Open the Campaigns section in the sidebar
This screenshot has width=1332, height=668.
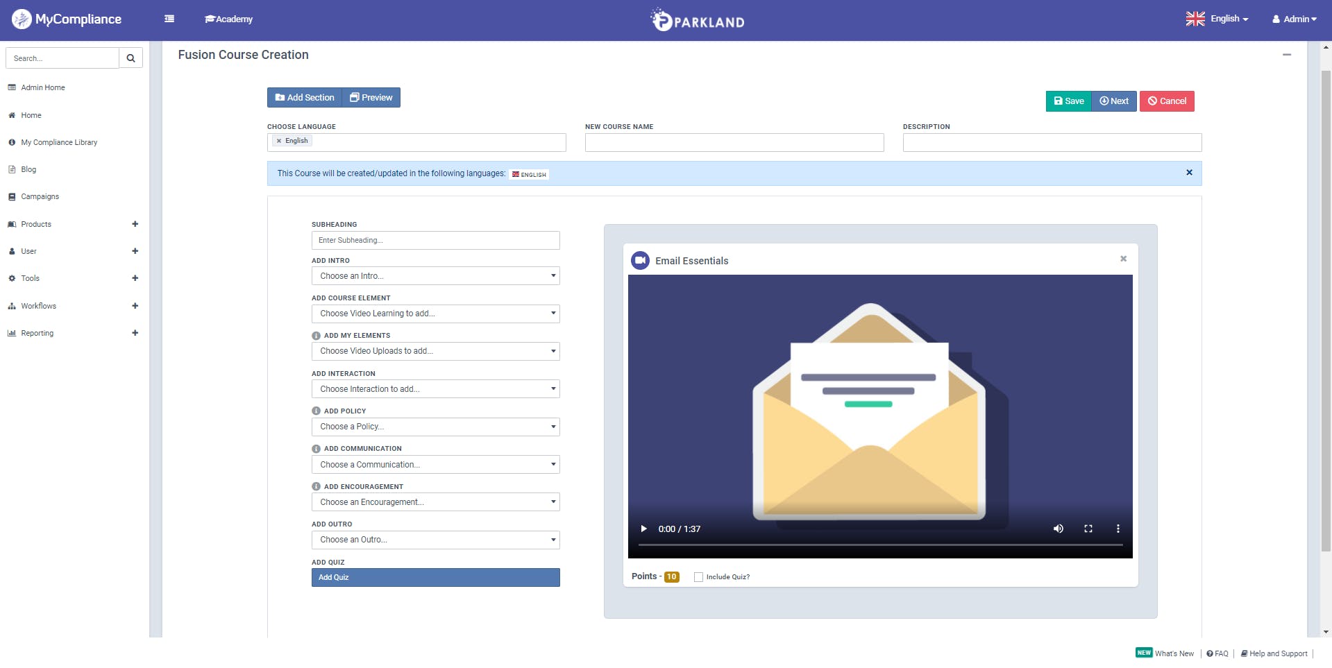[x=39, y=196]
